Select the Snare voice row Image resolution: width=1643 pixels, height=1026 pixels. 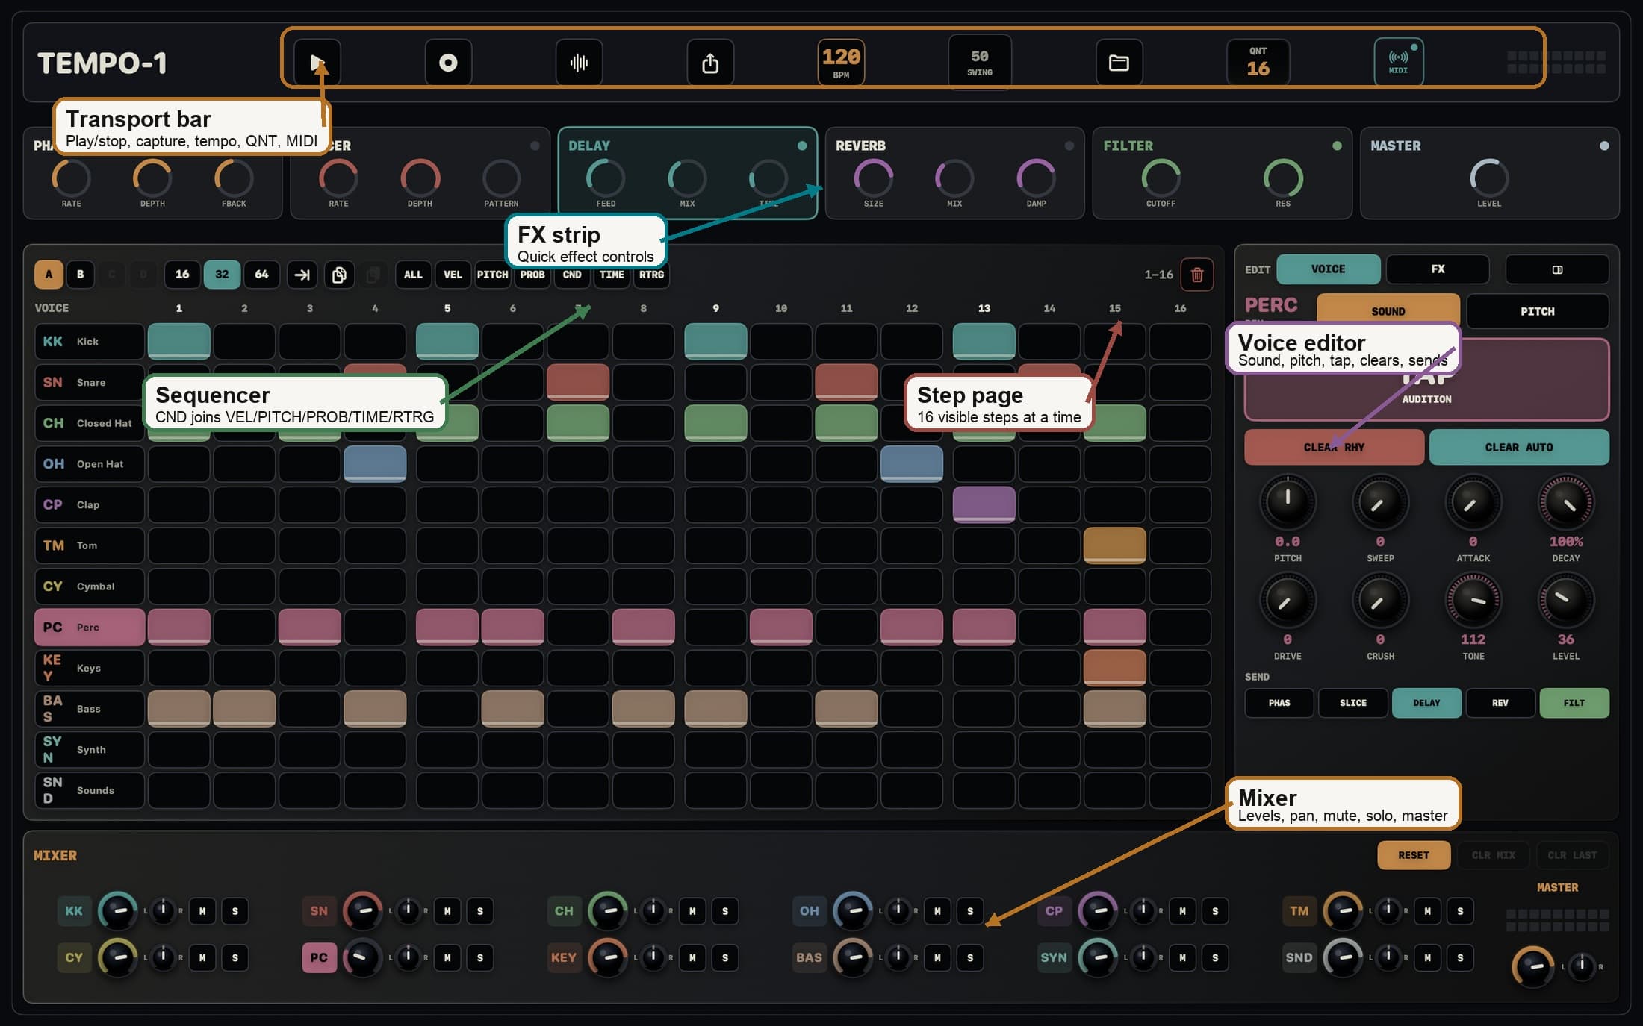[x=89, y=383]
